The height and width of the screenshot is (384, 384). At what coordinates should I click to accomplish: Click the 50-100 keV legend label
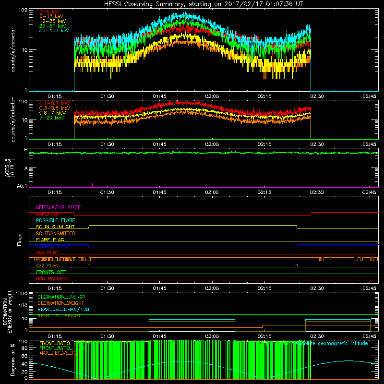(x=54, y=31)
